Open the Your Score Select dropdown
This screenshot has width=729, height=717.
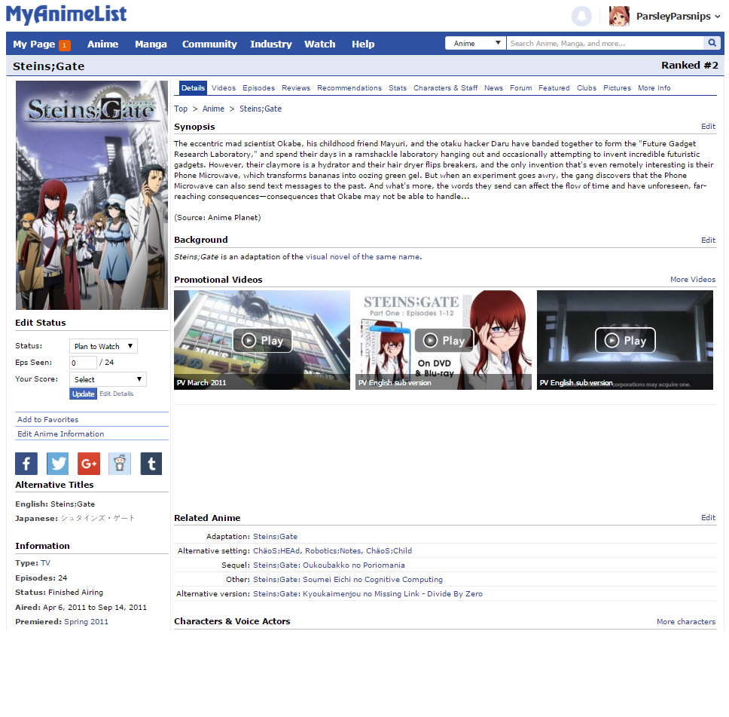pyautogui.click(x=108, y=379)
